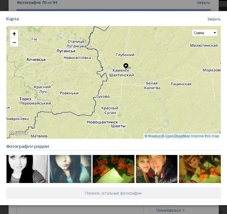Click the Improve this map link
The height and width of the screenshot is (214, 227).
(205, 136)
